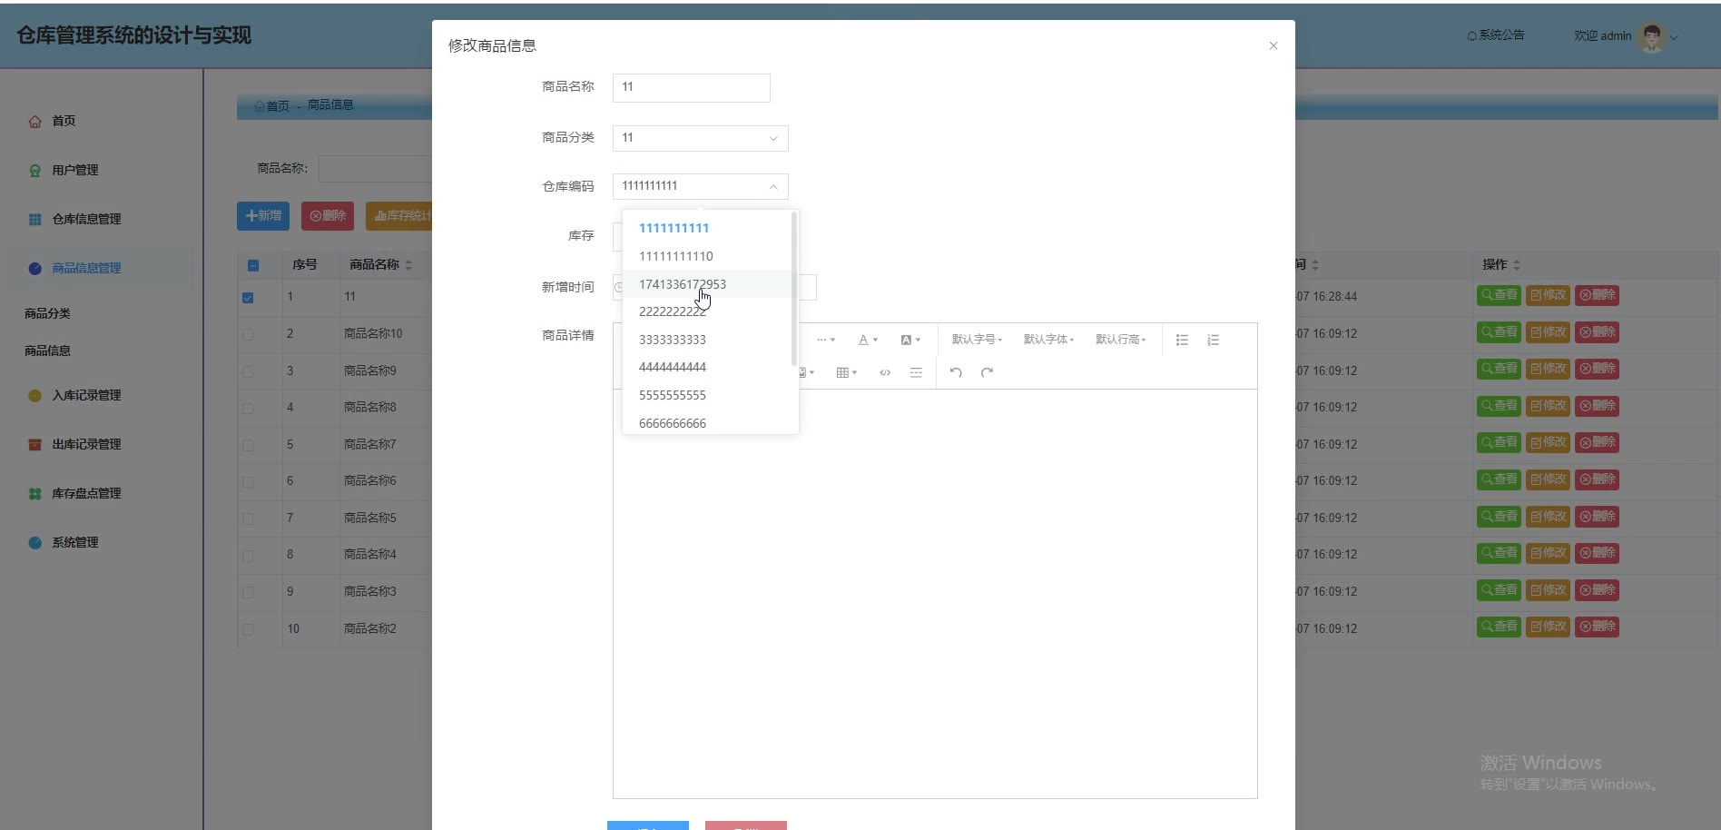
Task: Click the 商品名称 search field behind the dialog
Action: (x=375, y=169)
